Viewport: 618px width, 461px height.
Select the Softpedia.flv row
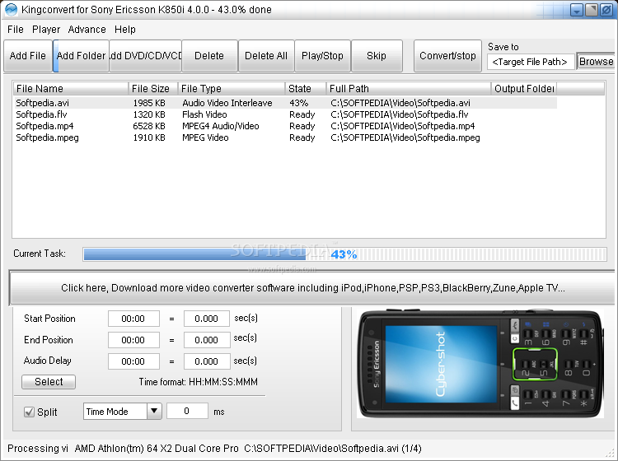click(x=285, y=114)
